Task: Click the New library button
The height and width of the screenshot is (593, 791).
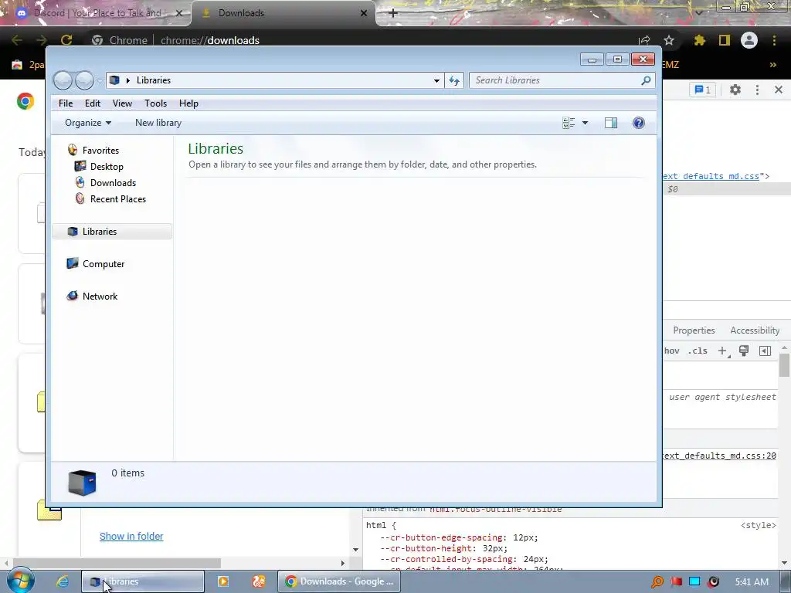Action: (x=158, y=123)
